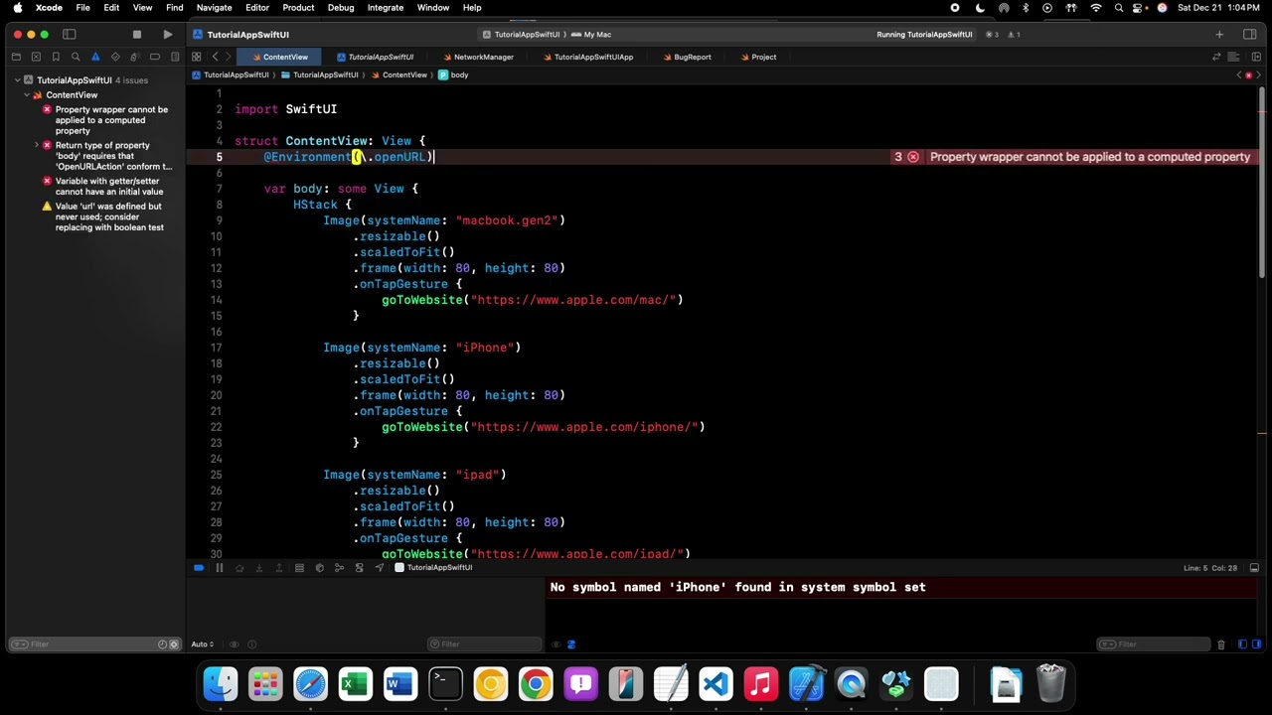Open the Editor menu
Viewport: 1272px width, 715px height.
pos(257,8)
